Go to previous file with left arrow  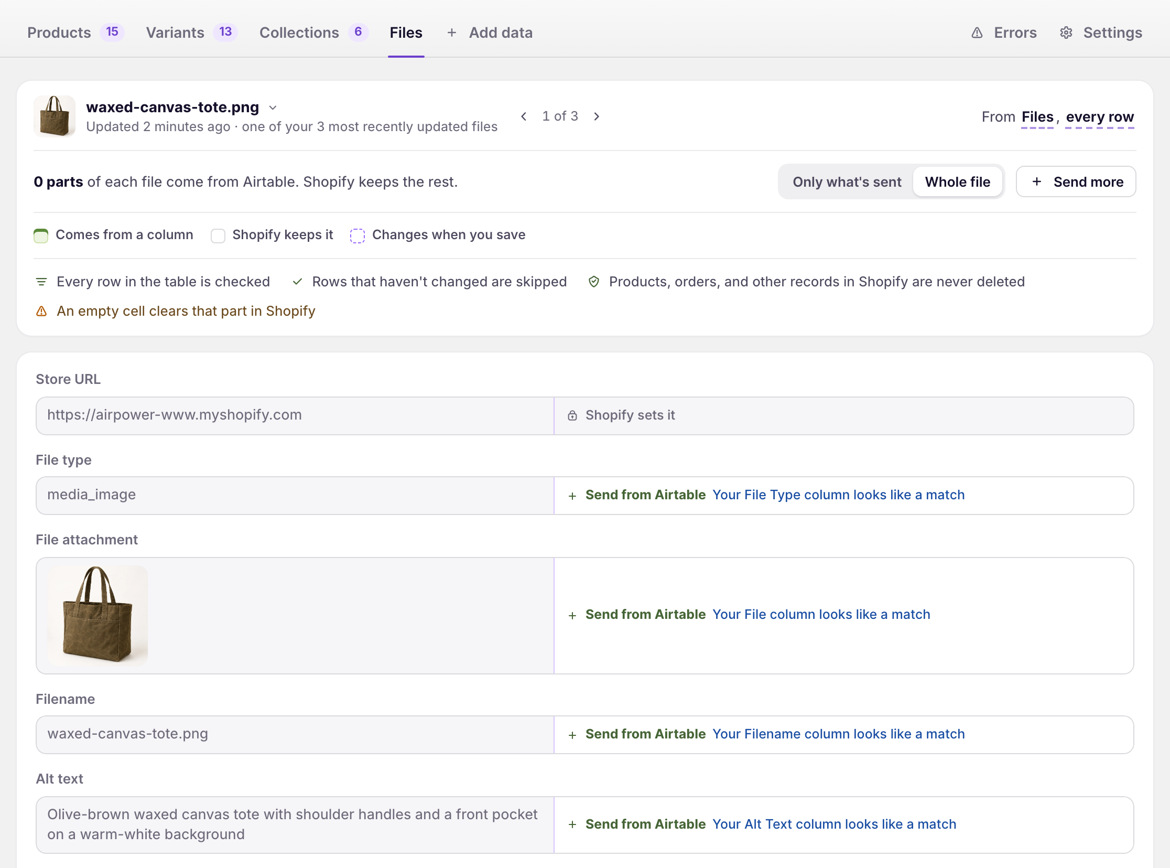(524, 116)
